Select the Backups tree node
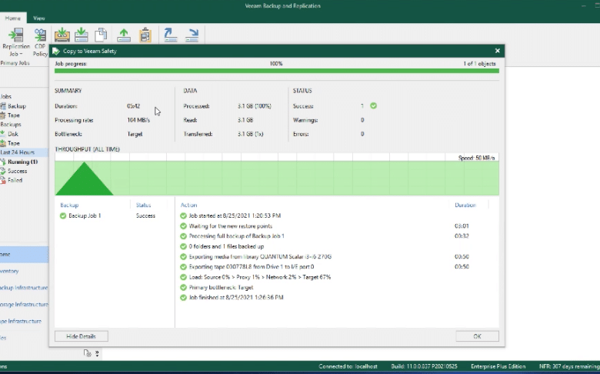This screenshot has width=600, height=374. [11, 125]
